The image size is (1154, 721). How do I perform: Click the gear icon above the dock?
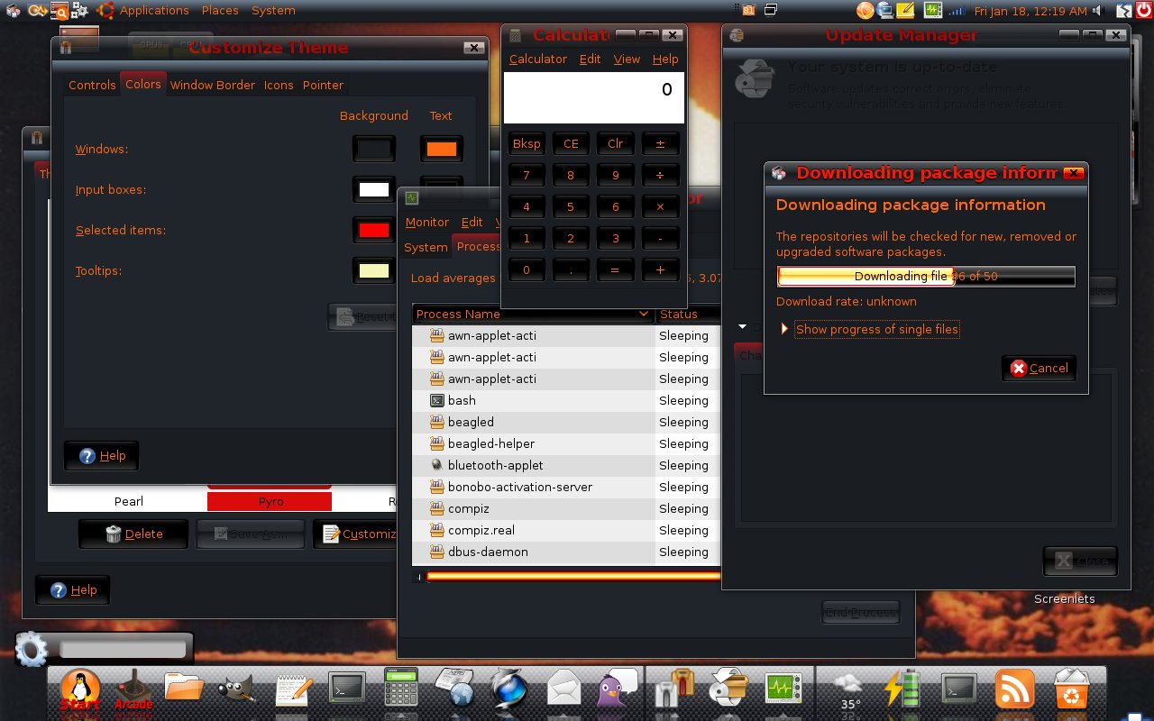(32, 649)
